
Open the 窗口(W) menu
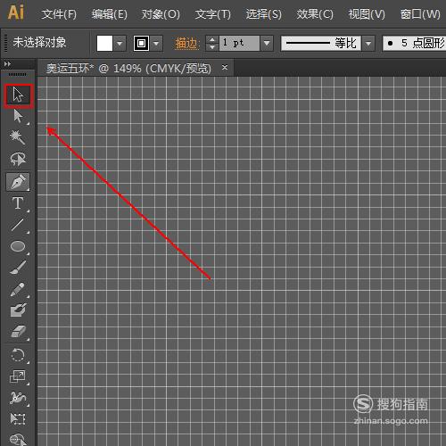[420, 14]
